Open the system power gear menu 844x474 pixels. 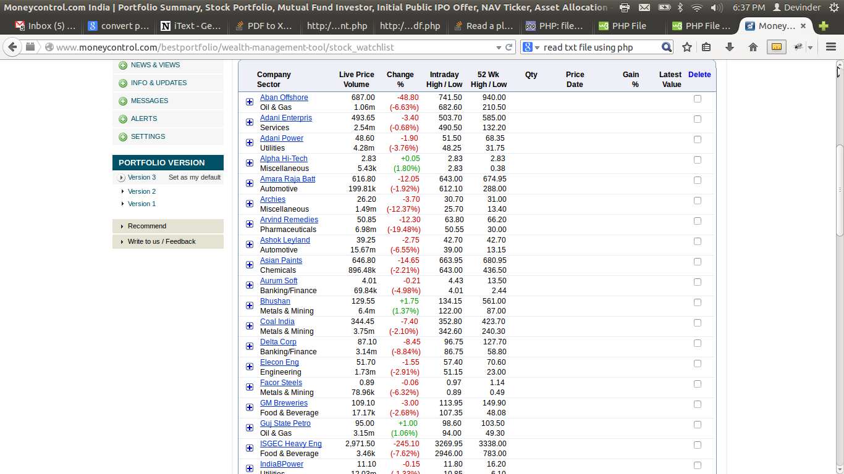coord(834,7)
